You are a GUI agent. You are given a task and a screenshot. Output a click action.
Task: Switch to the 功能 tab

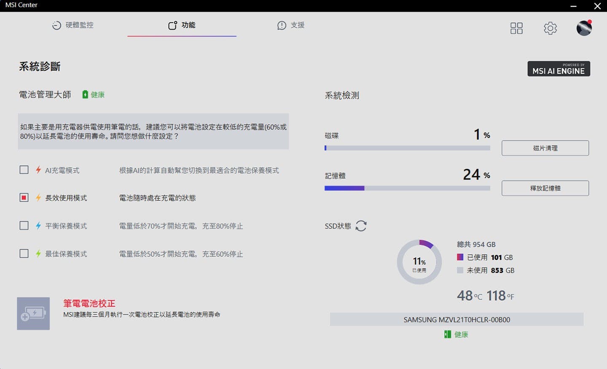[182, 25]
